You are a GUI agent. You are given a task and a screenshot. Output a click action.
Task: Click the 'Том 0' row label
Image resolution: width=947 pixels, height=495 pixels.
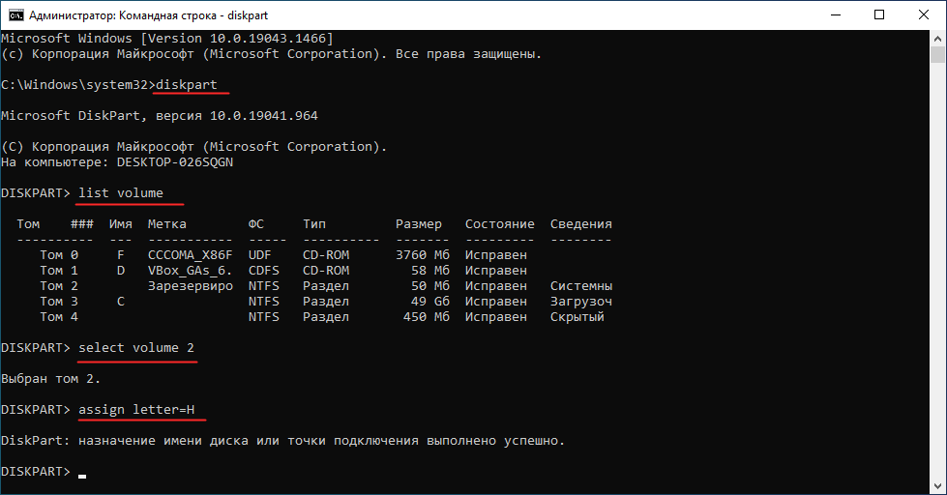[59, 254]
